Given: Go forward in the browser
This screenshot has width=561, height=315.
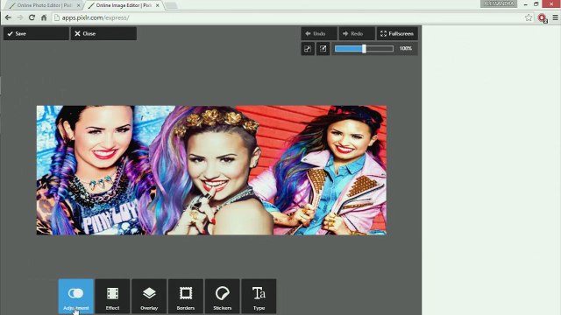Looking at the screenshot, I should pyautogui.click(x=20, y=17).
